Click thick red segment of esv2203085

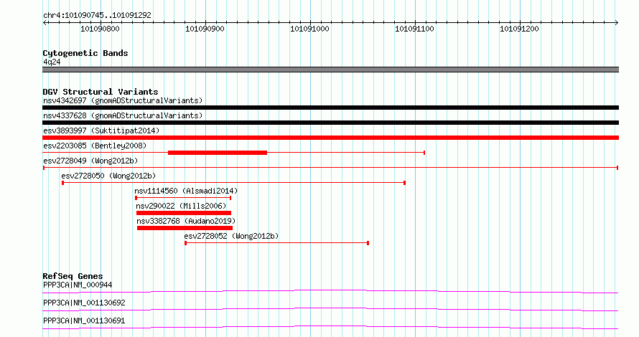218,153
